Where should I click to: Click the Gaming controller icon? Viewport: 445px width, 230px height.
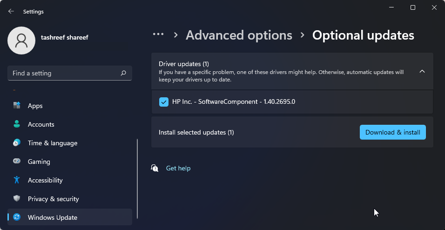(x=17, y=162)
